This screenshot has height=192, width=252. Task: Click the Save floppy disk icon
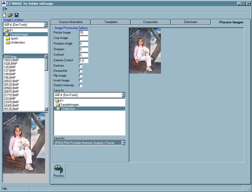tap(17, 15)
